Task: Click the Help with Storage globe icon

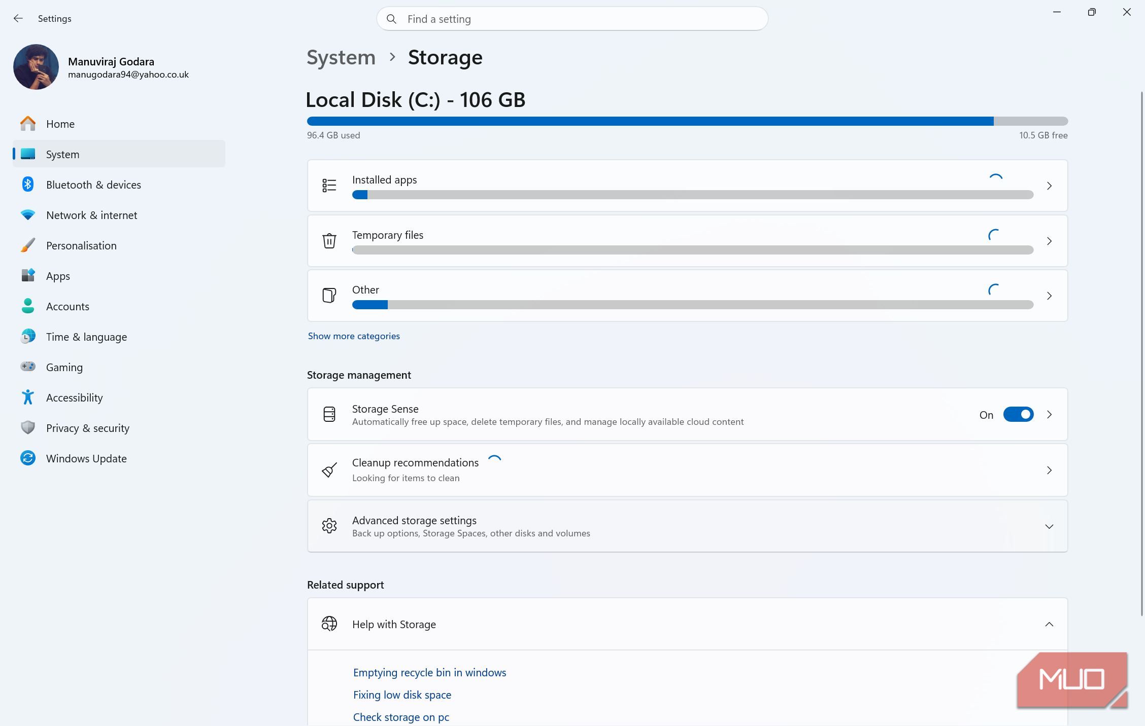Action: pos(329,624)
